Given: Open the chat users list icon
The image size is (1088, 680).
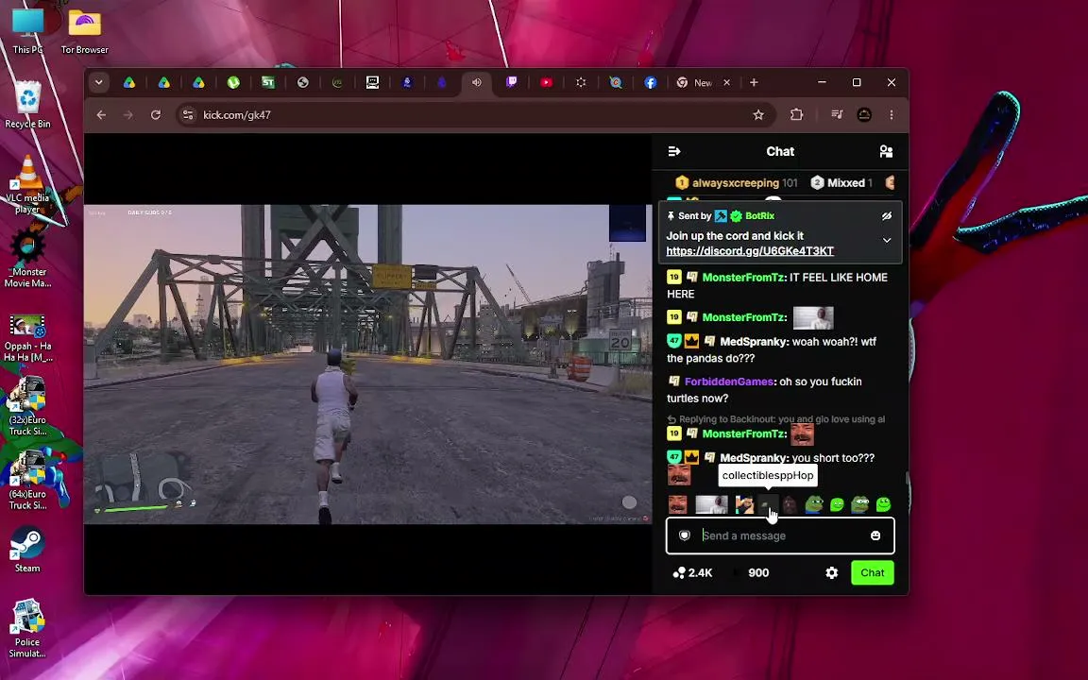Looking at the screenshot, I should (885, 151).
